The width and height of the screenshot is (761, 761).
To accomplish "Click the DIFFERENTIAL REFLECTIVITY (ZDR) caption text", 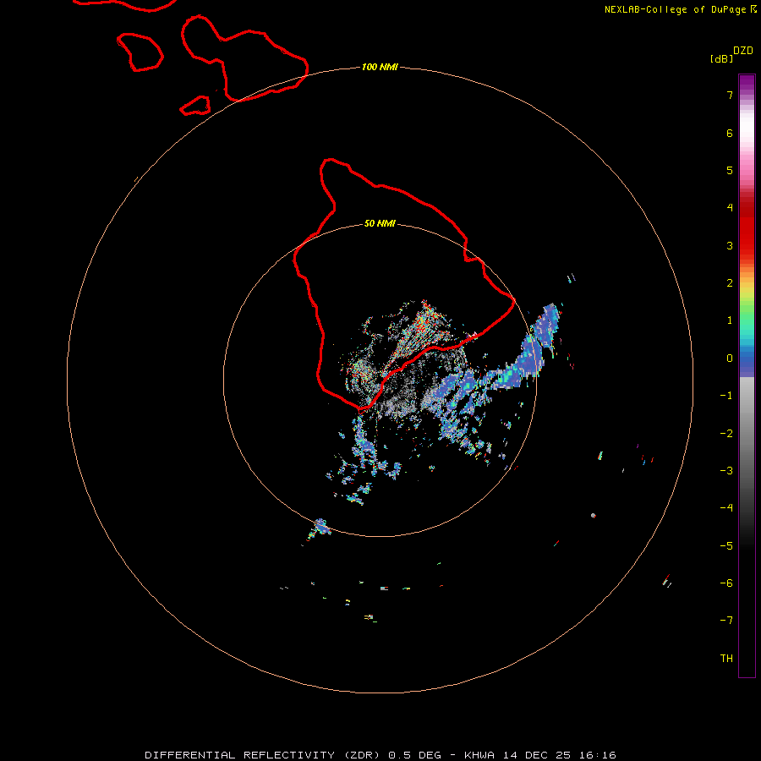I will click(265, 755).
